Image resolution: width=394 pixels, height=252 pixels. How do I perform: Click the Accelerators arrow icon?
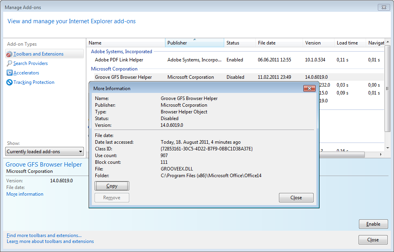9,73
